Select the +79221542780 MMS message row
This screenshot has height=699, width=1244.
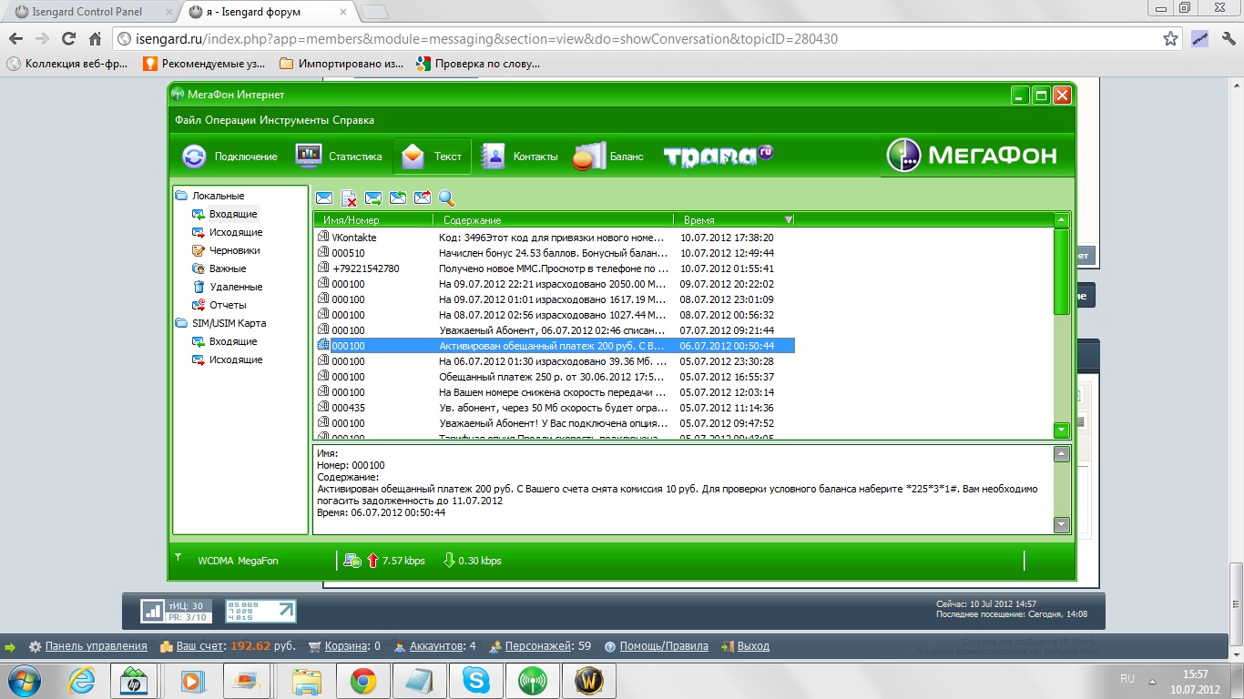(556, 268)
